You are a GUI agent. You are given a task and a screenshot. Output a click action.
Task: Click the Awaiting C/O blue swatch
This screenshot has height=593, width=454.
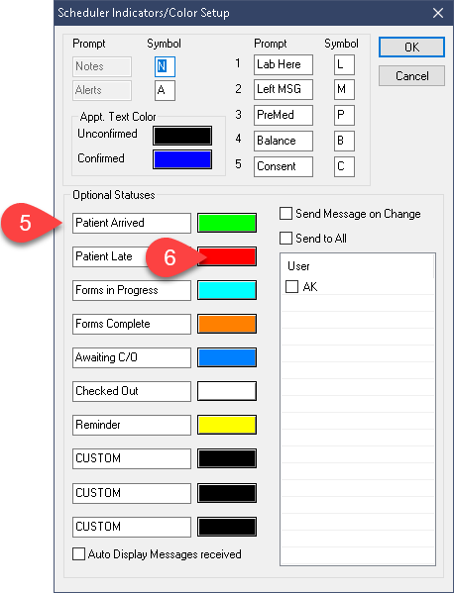coord(227,357)
